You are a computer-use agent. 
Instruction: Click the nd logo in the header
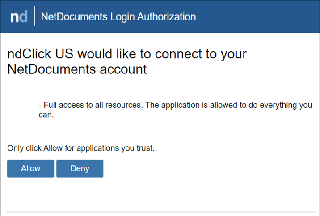click(x=19, y=17)
